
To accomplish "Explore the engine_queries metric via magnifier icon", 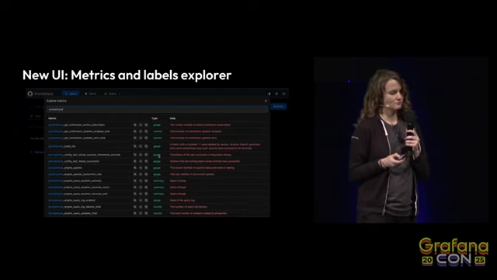I will tap(135, 168).
